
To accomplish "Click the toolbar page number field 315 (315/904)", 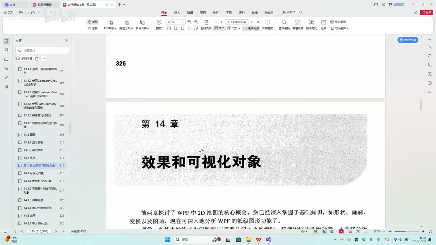I will 236,22.
